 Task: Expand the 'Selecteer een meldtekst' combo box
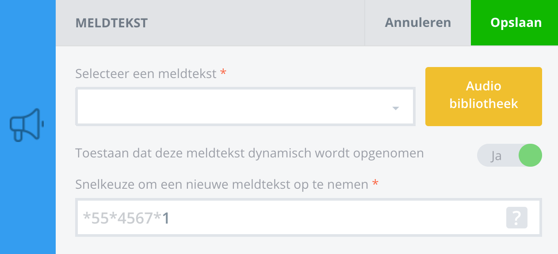[x=239, y=107]
